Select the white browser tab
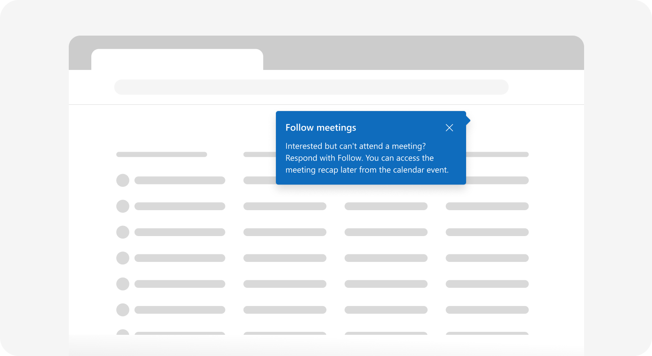652x356 pixels. point(177,59)
